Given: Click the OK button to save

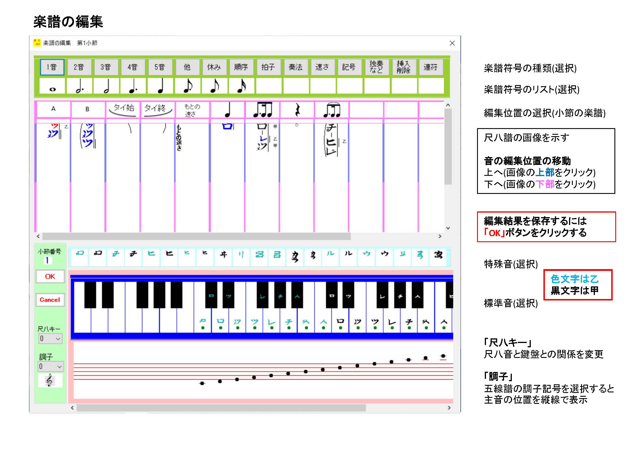Looking at the screenshot, I should [50, 276].
